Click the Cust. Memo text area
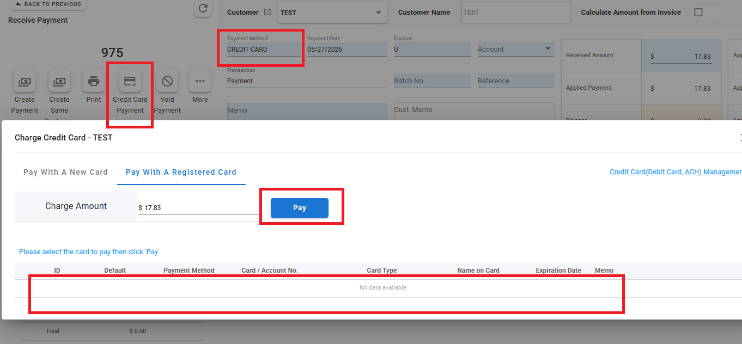 (474, 112)
